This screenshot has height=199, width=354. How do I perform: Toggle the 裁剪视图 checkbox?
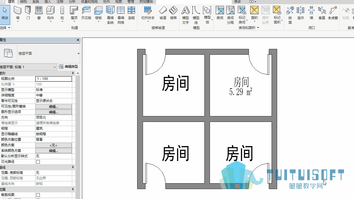pos(38,195)
